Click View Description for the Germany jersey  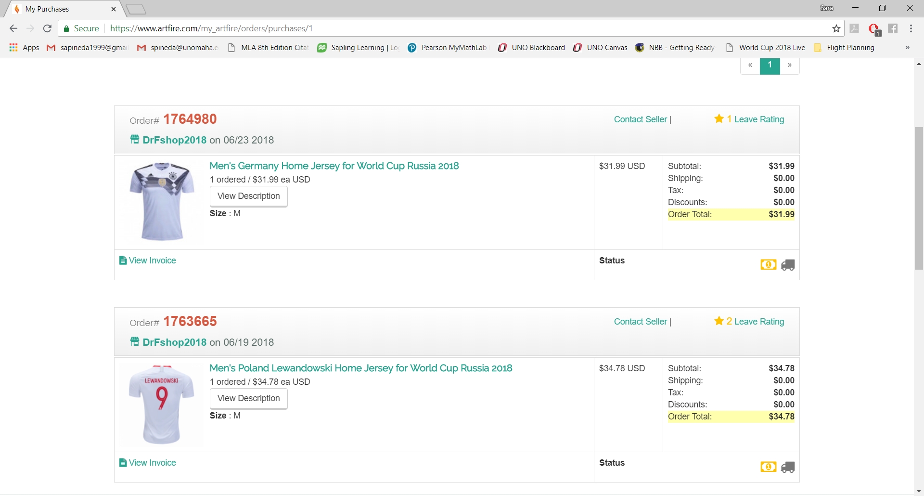tap(248, 196)
